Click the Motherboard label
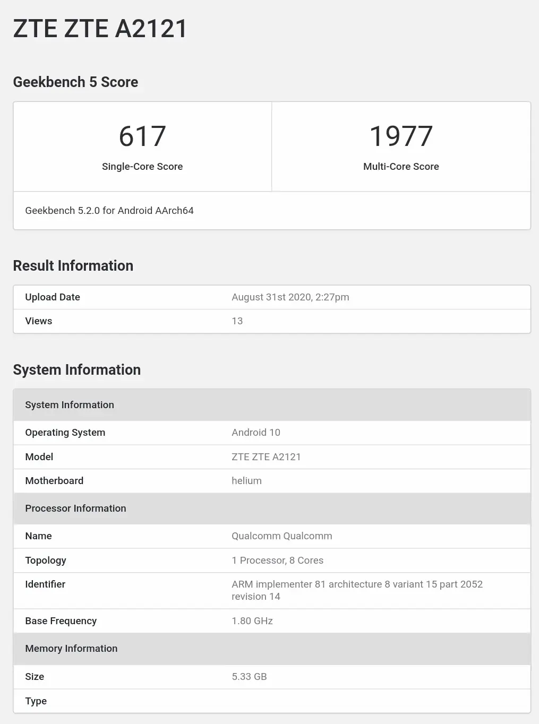This screenshot has width=539, height=724. pyautogui.click(x=54, y=481)
